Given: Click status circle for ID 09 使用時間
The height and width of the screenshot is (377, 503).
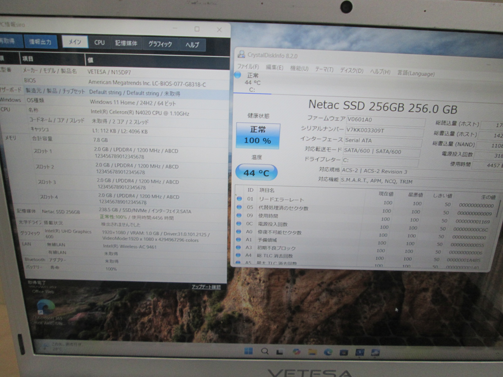Looking at the screenshot, I should click(239, 216).
